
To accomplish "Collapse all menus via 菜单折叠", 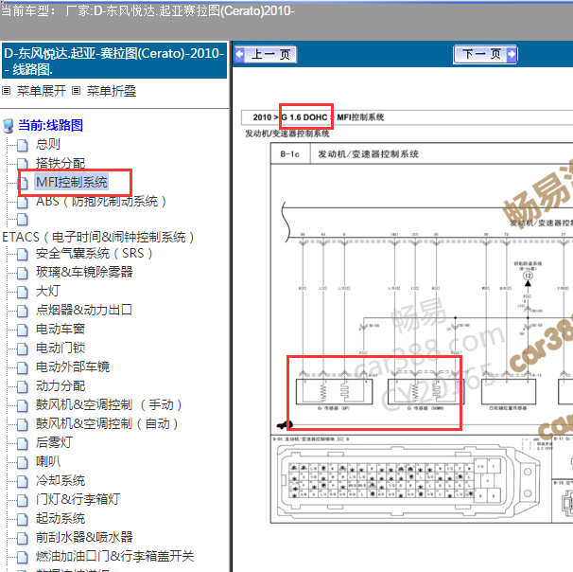I will point(112,91).
